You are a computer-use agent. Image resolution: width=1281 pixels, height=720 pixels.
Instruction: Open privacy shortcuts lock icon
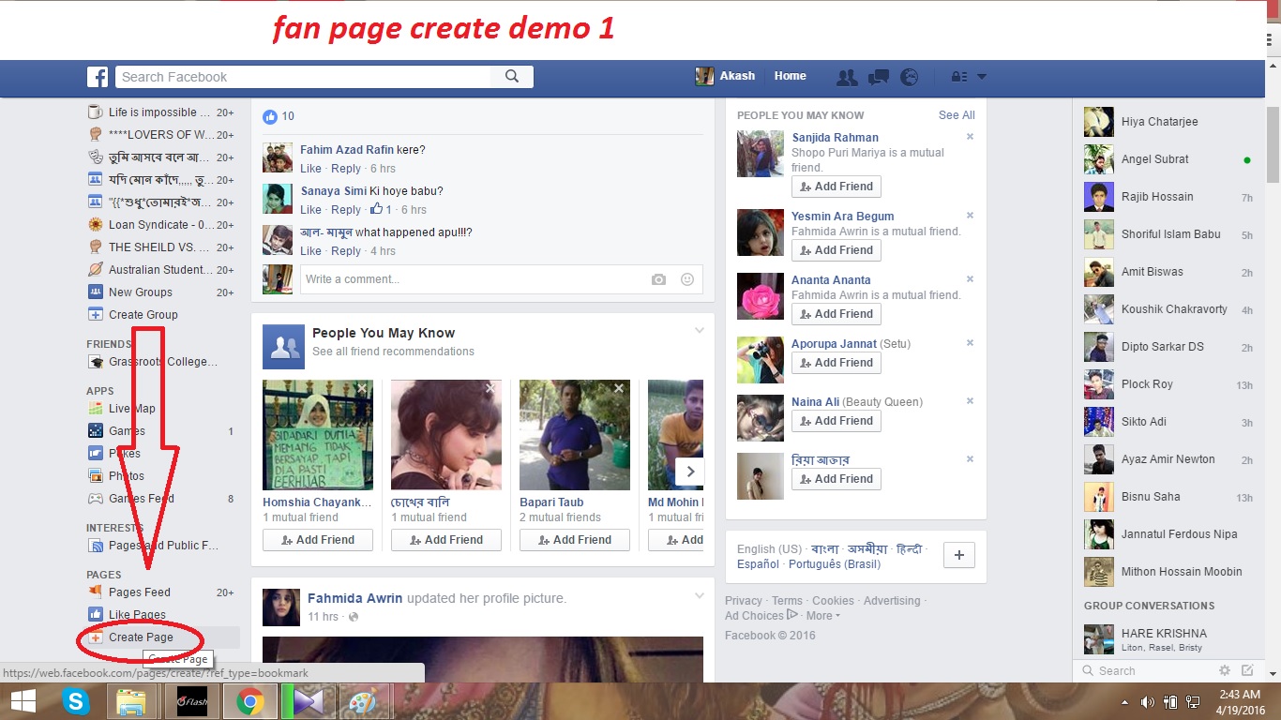[x=958, y=77]
